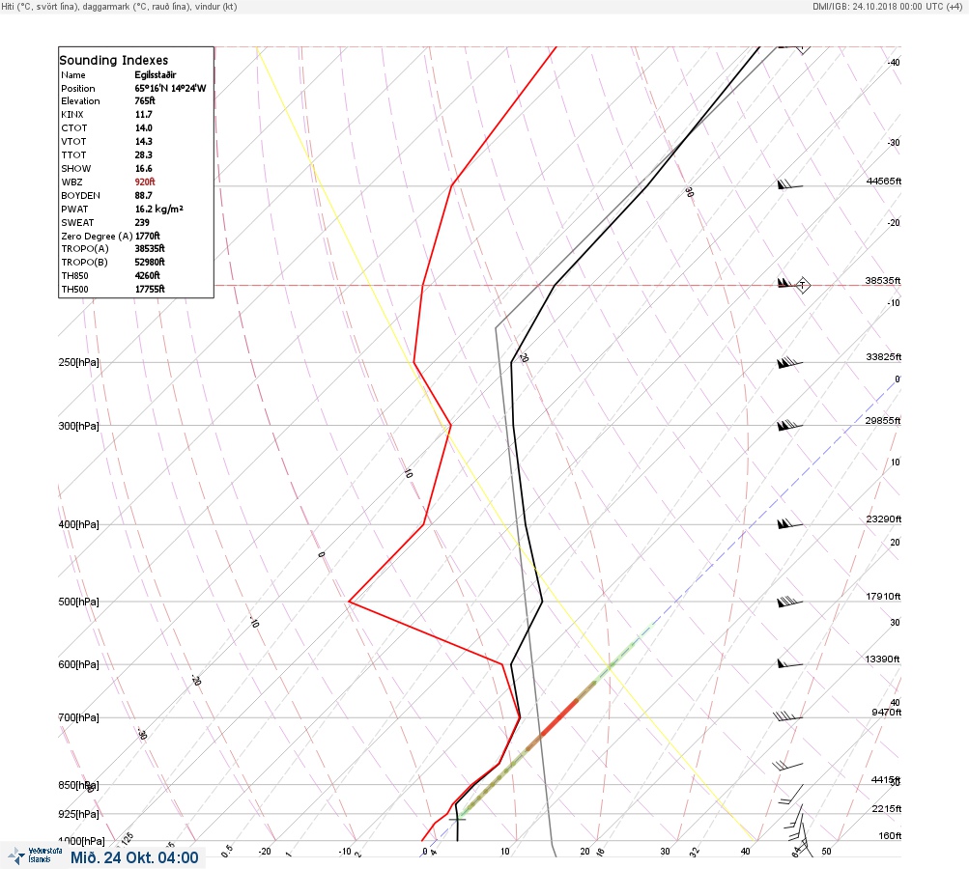
Task: Click the Vedurstofa Islands logo
Action: (35, 855)
